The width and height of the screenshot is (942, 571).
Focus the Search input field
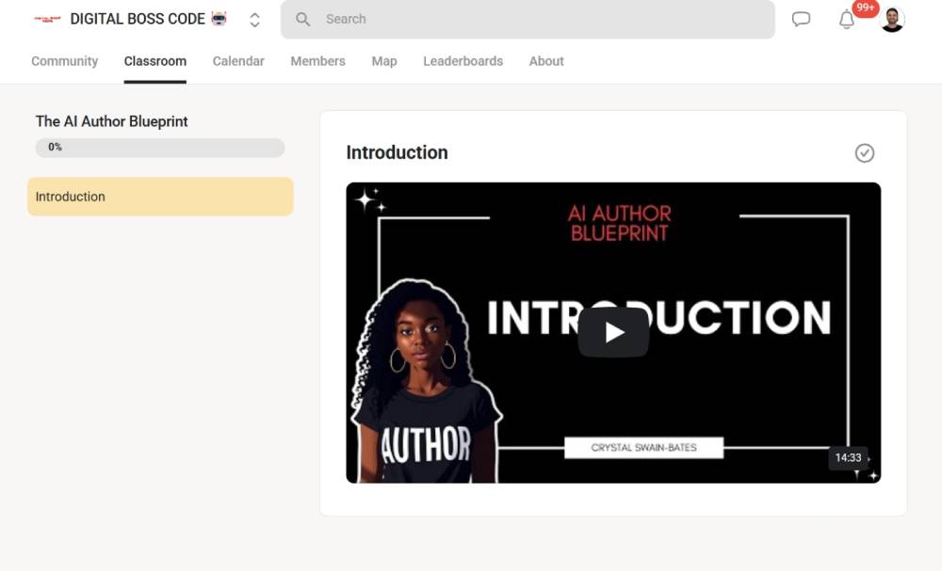tap(528, 19)
